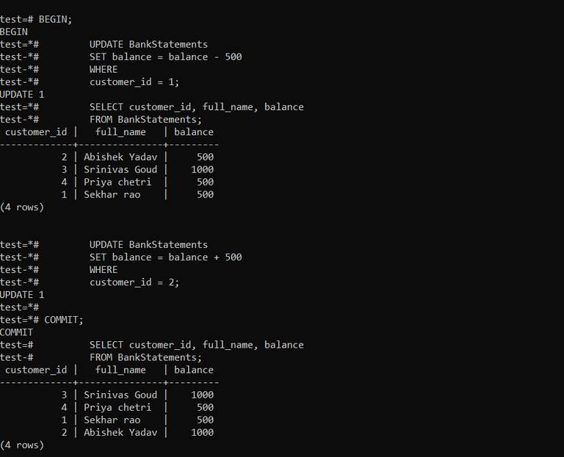Click the BEGIN; command on the first line

(55, 19)
